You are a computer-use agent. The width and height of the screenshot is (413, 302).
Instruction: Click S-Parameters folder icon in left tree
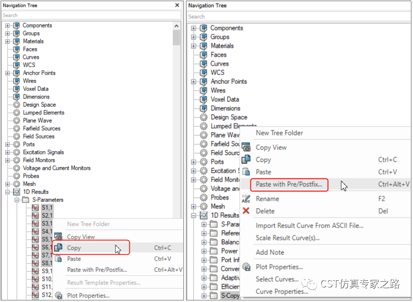click(26, 200)
